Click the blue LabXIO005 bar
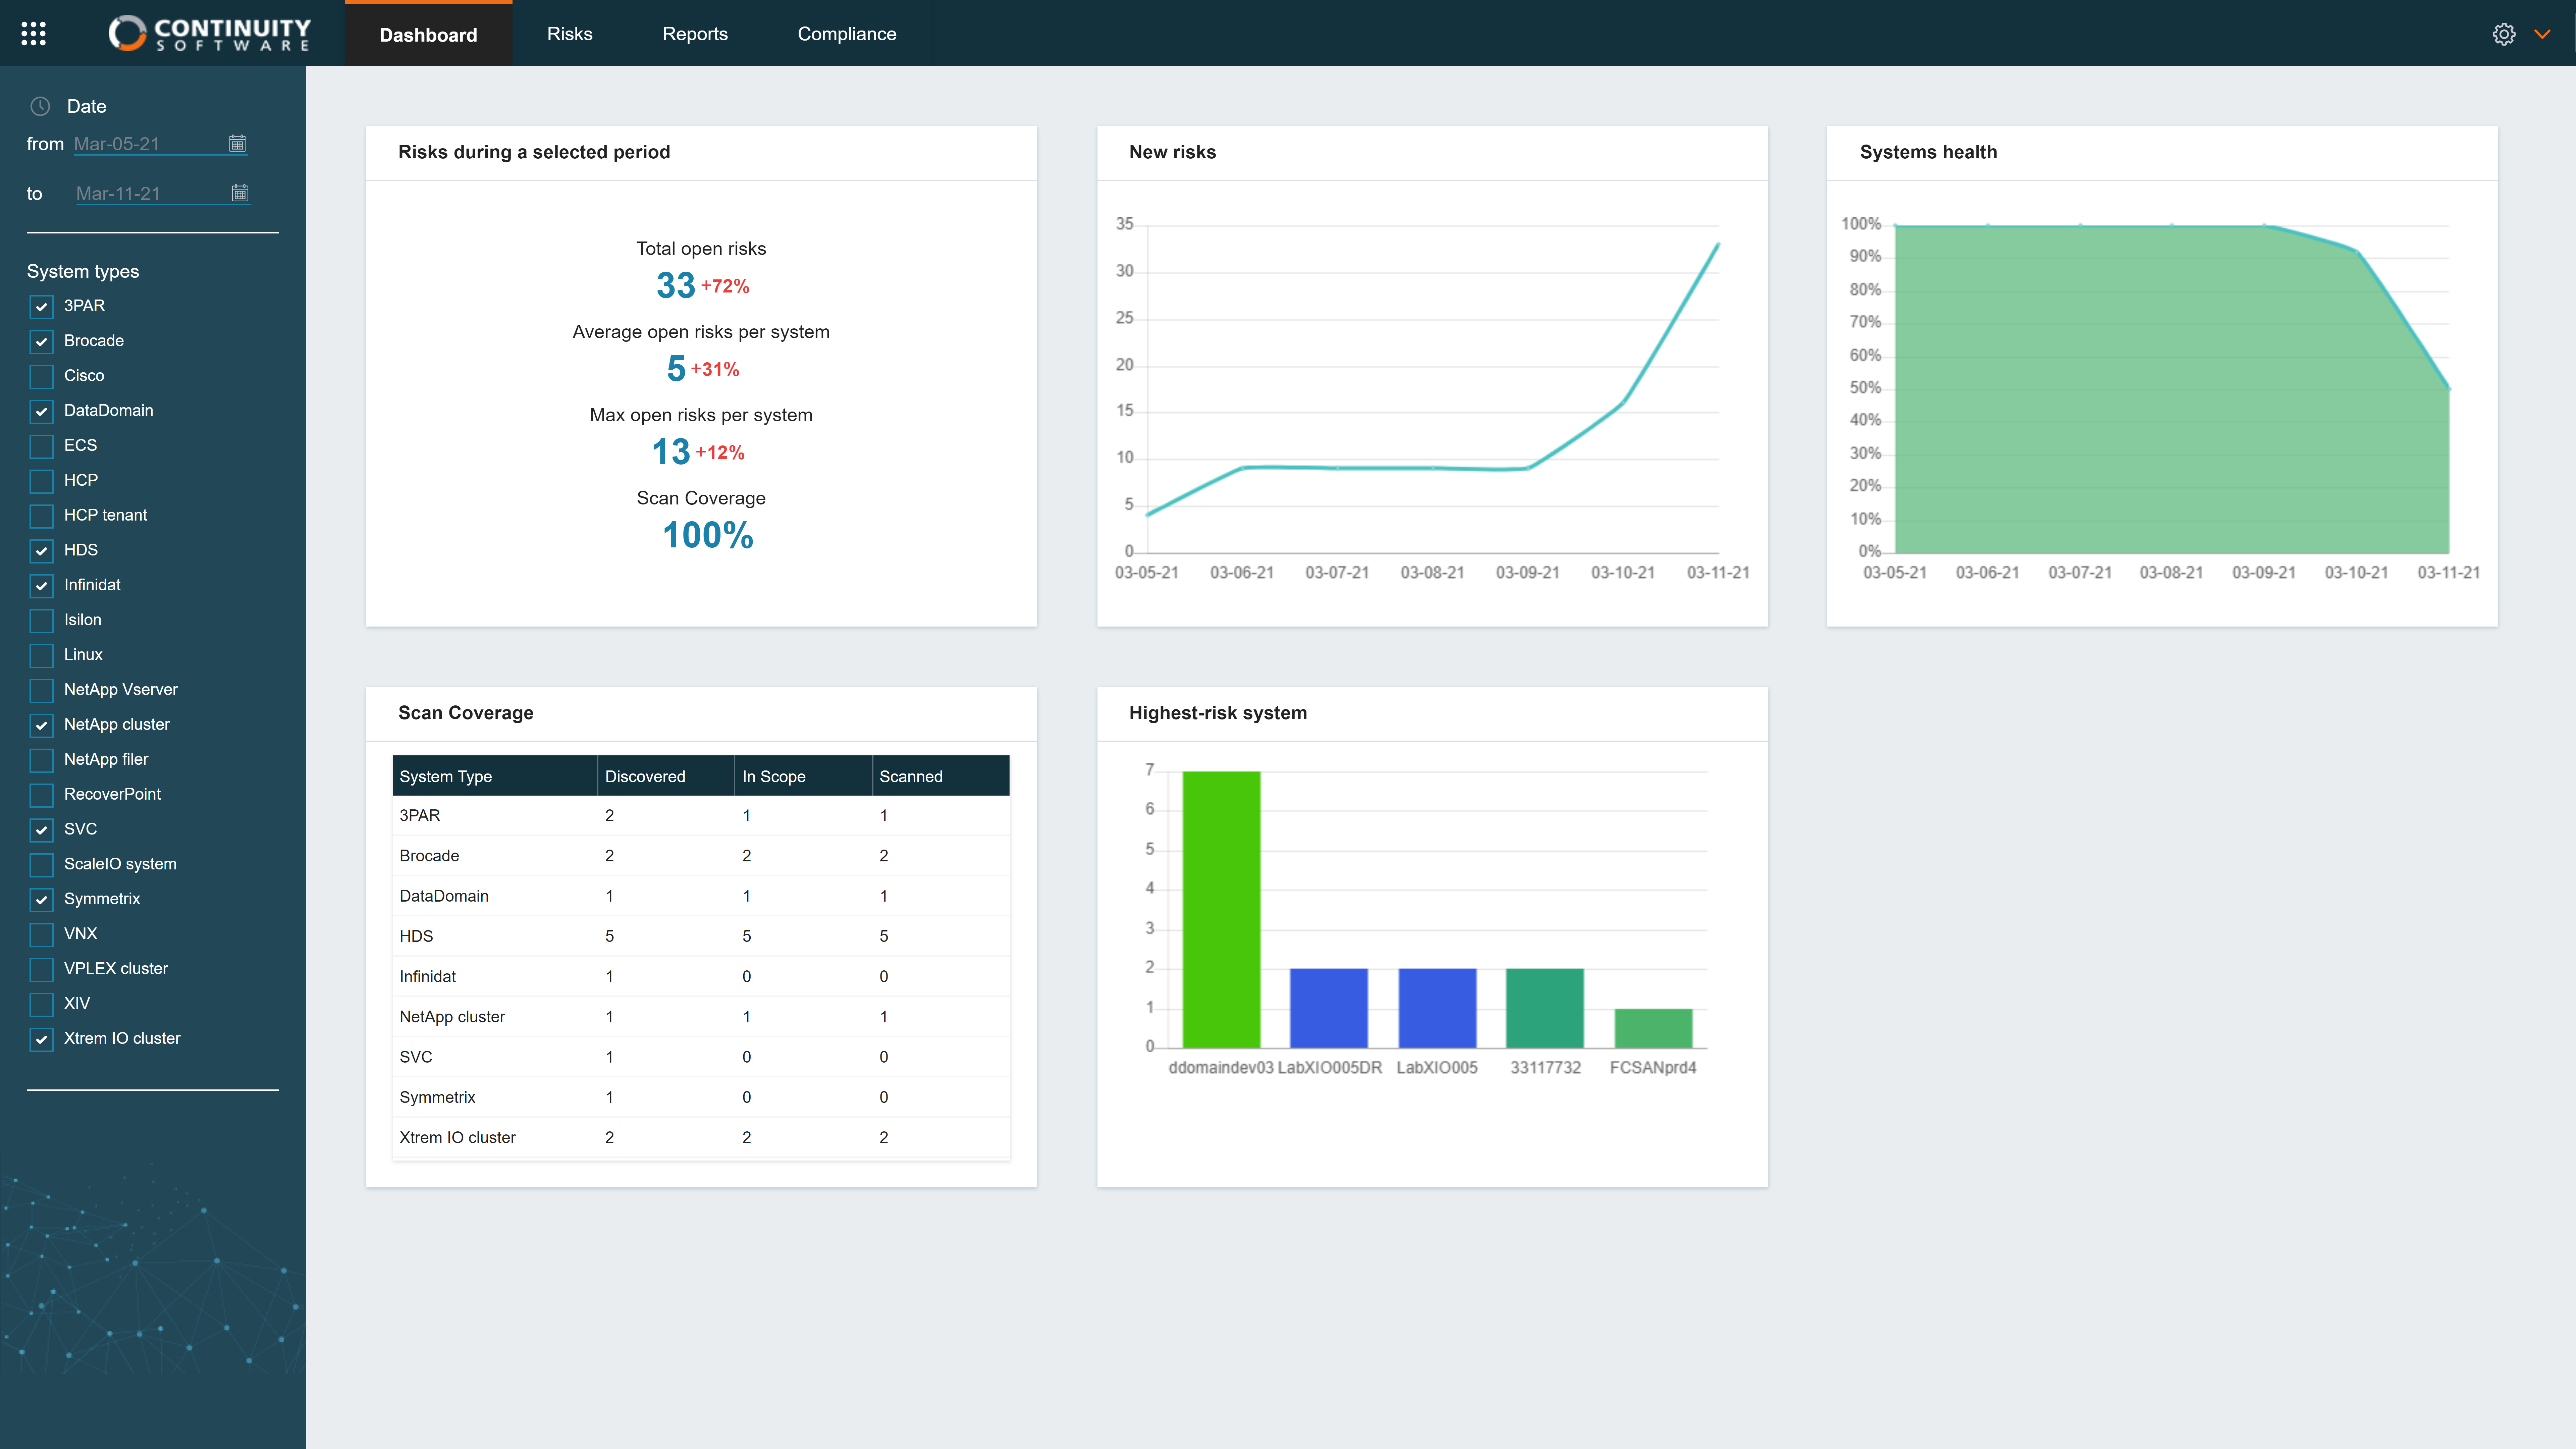Image resolution: width=2576 pixels, height=1449 pixels. (1437, 1008)
